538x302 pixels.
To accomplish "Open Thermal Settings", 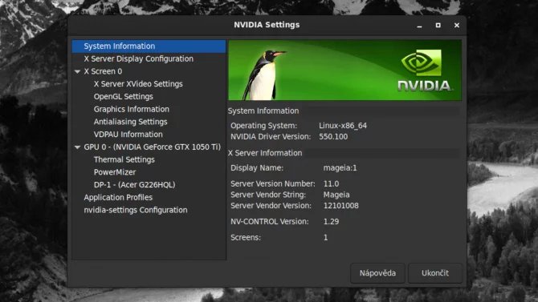I will [124, 159].
